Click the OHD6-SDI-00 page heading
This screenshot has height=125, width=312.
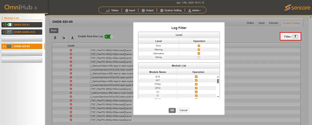click(x=62, y=21)
